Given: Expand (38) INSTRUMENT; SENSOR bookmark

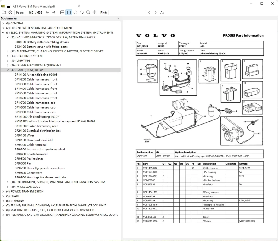Looking at the screenshot, I should [7, 182].
